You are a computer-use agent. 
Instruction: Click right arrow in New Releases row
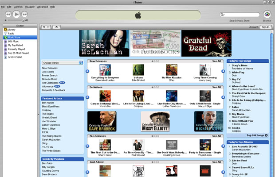coord(223,71)
